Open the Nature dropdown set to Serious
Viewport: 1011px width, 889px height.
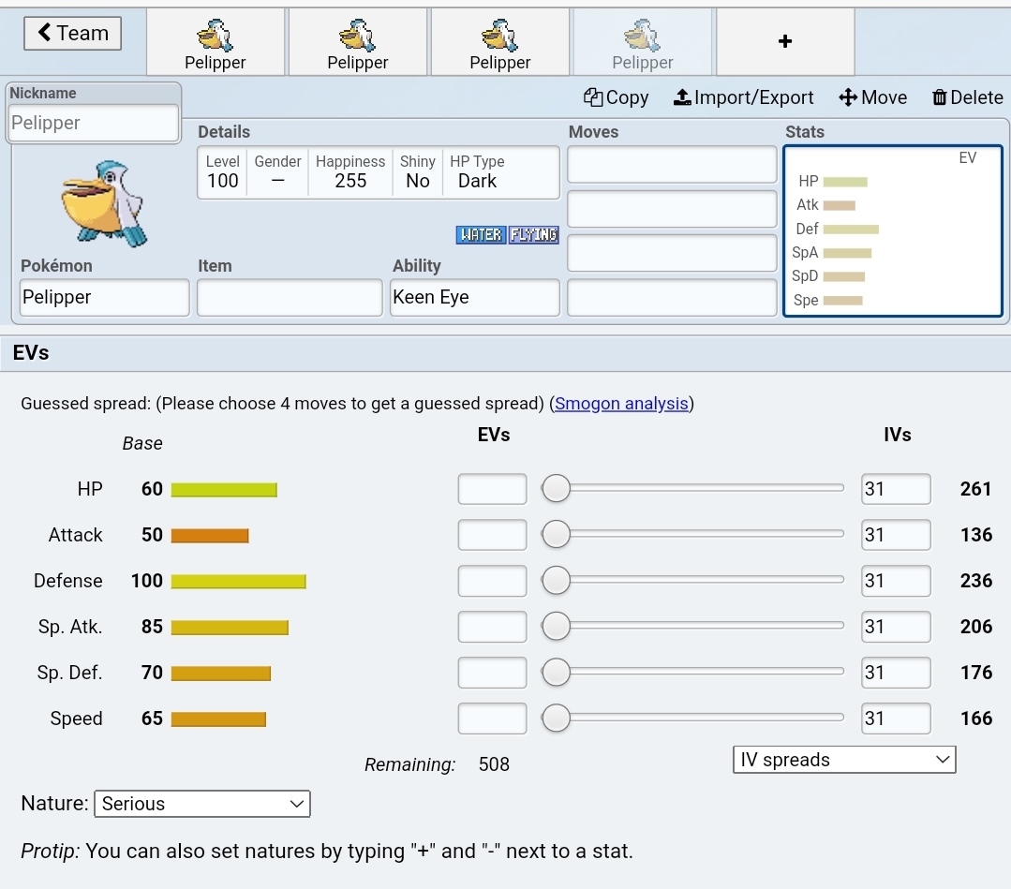(x=202, y=804)
